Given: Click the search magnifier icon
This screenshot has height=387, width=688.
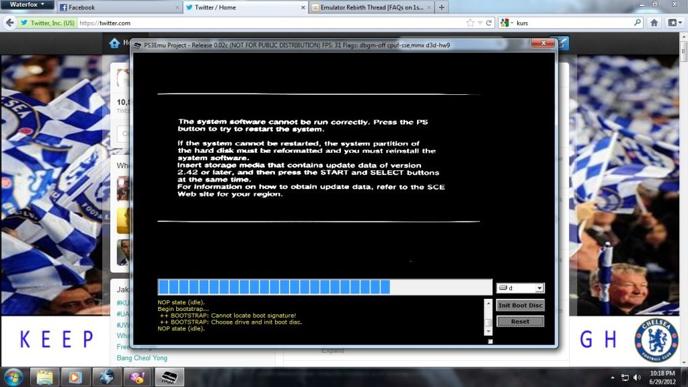Looking at the screenshot, I should coord(638,23).
